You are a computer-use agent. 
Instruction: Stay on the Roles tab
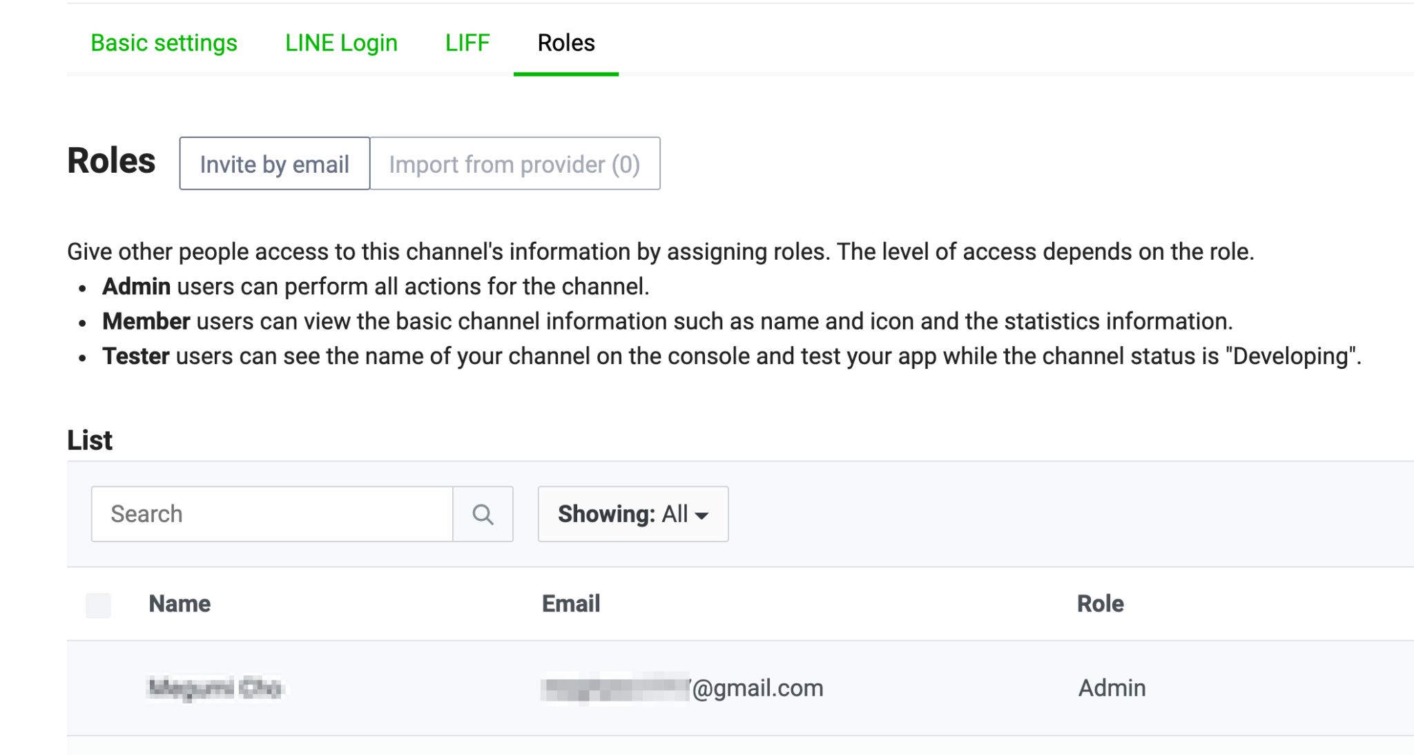(x=565, y=43)
